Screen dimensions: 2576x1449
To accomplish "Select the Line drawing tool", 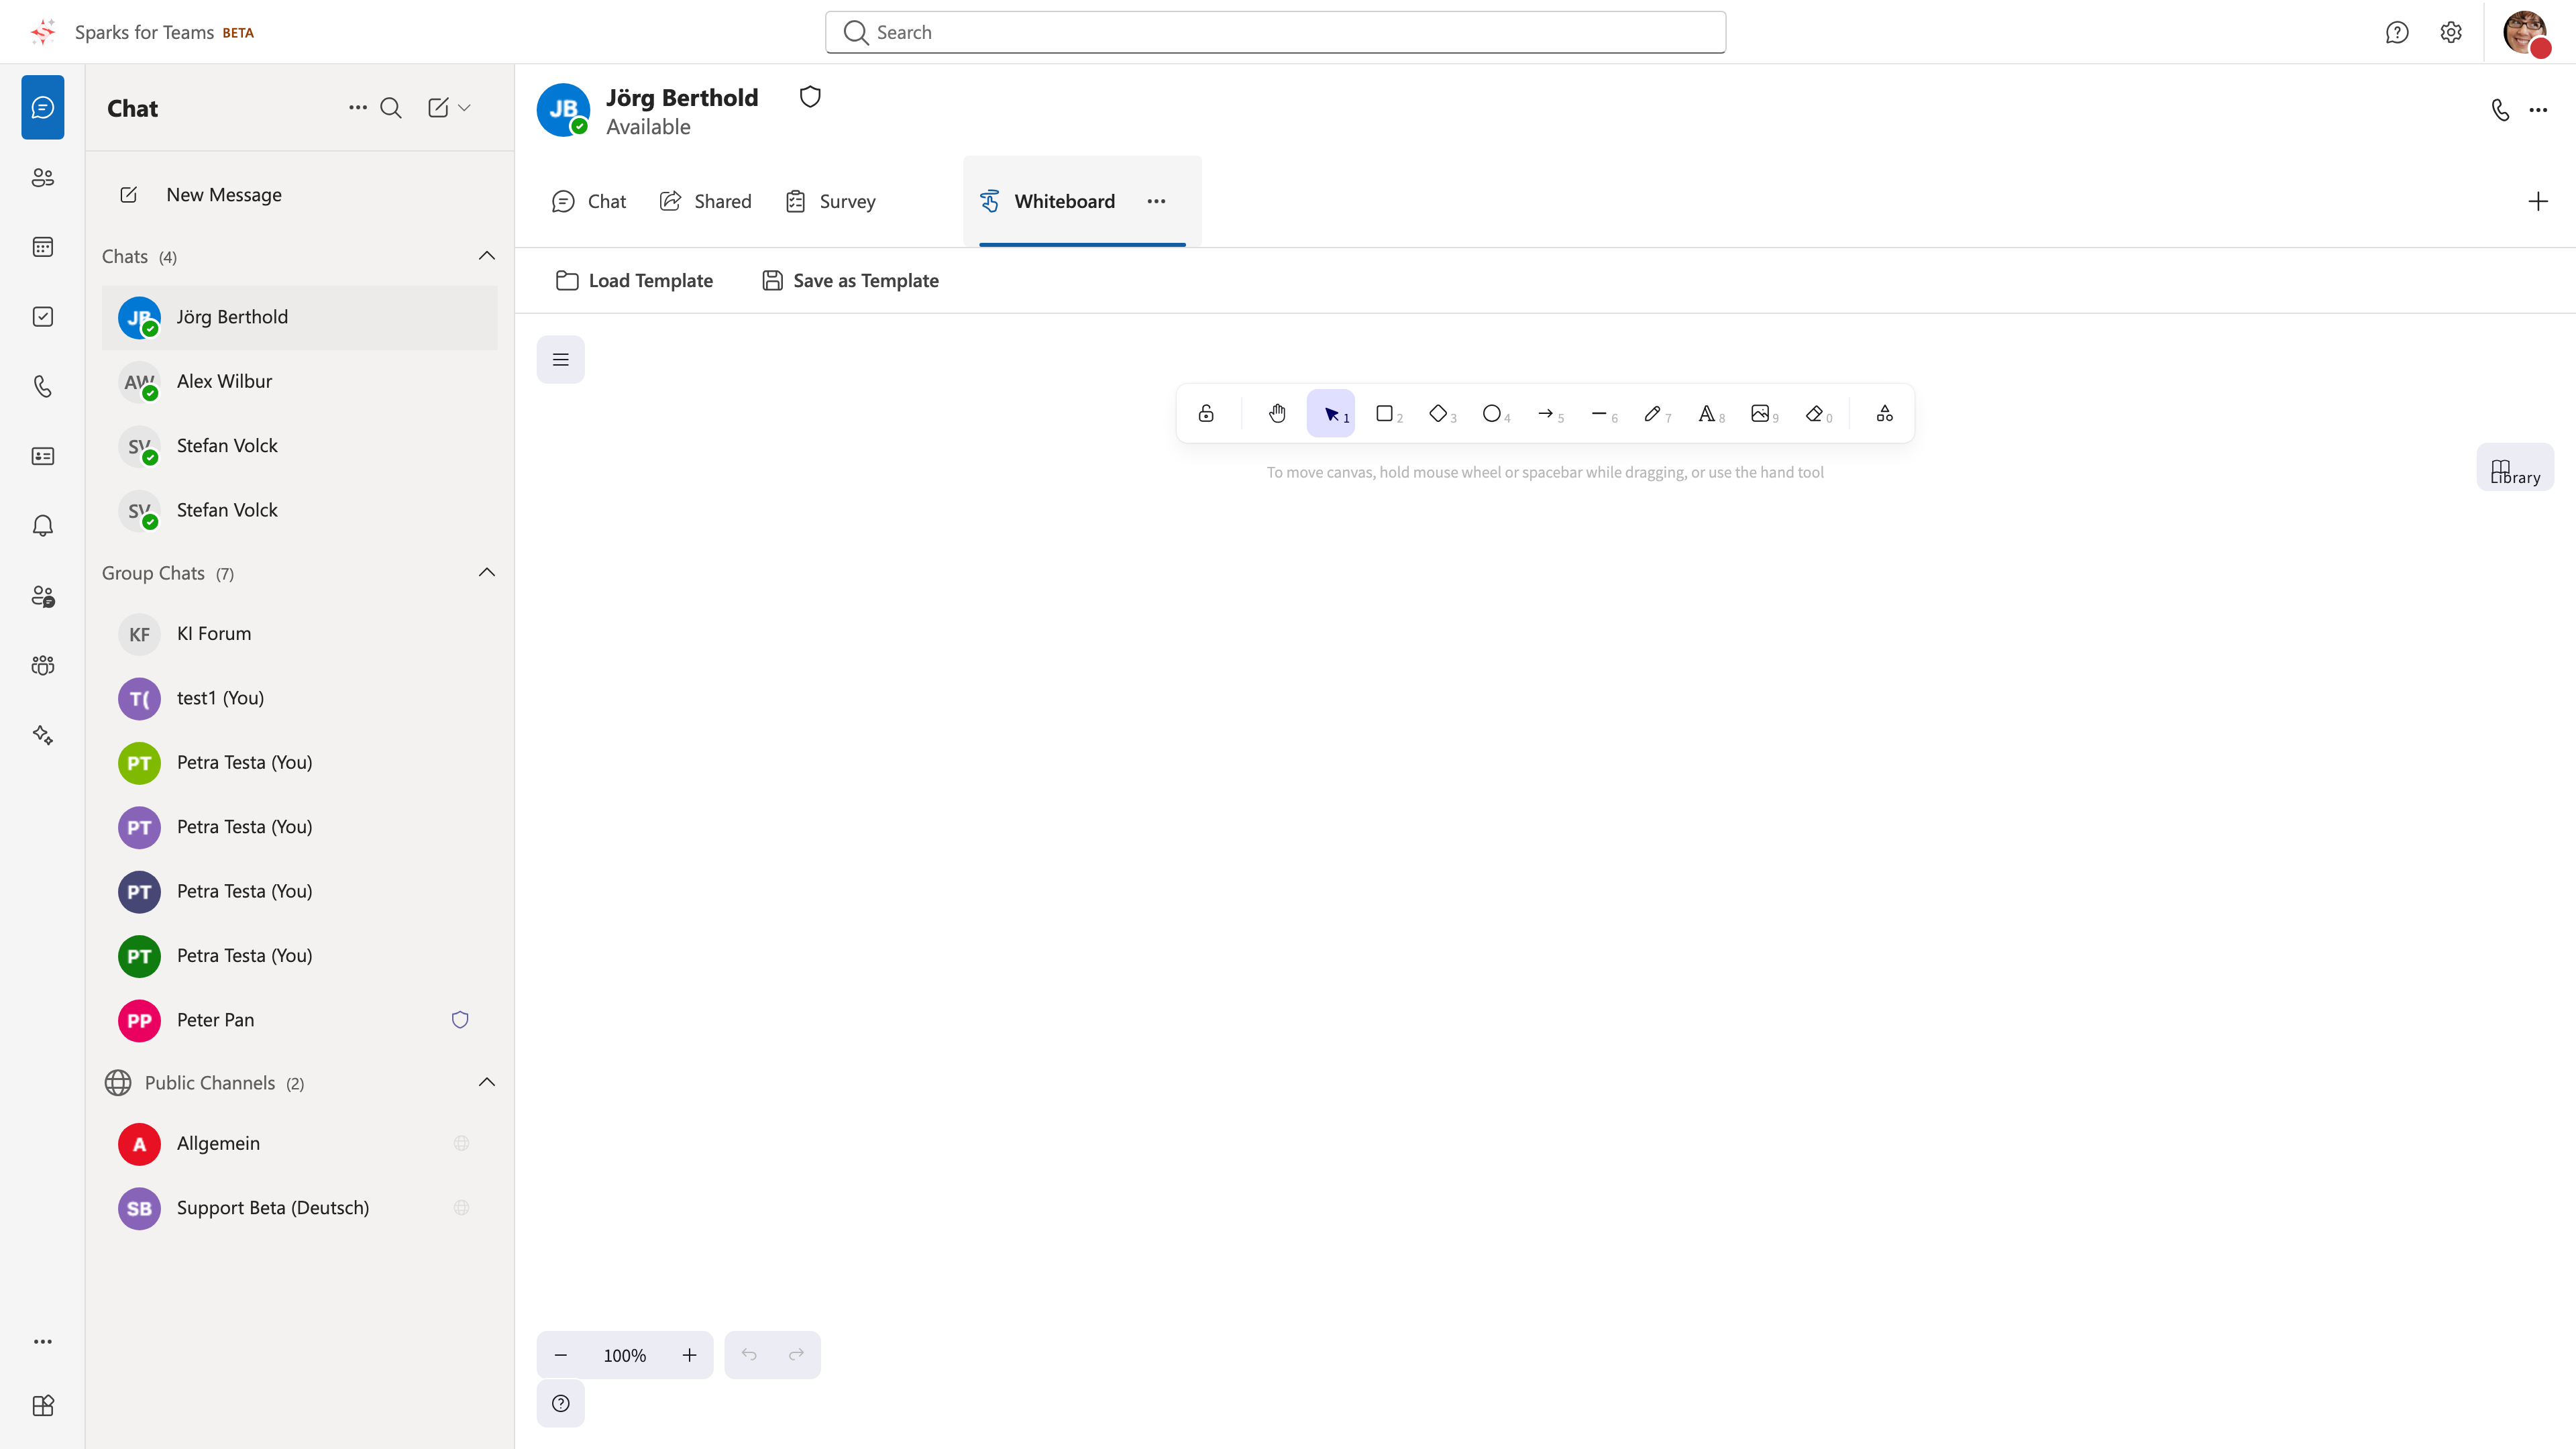I will point(1600,413).
